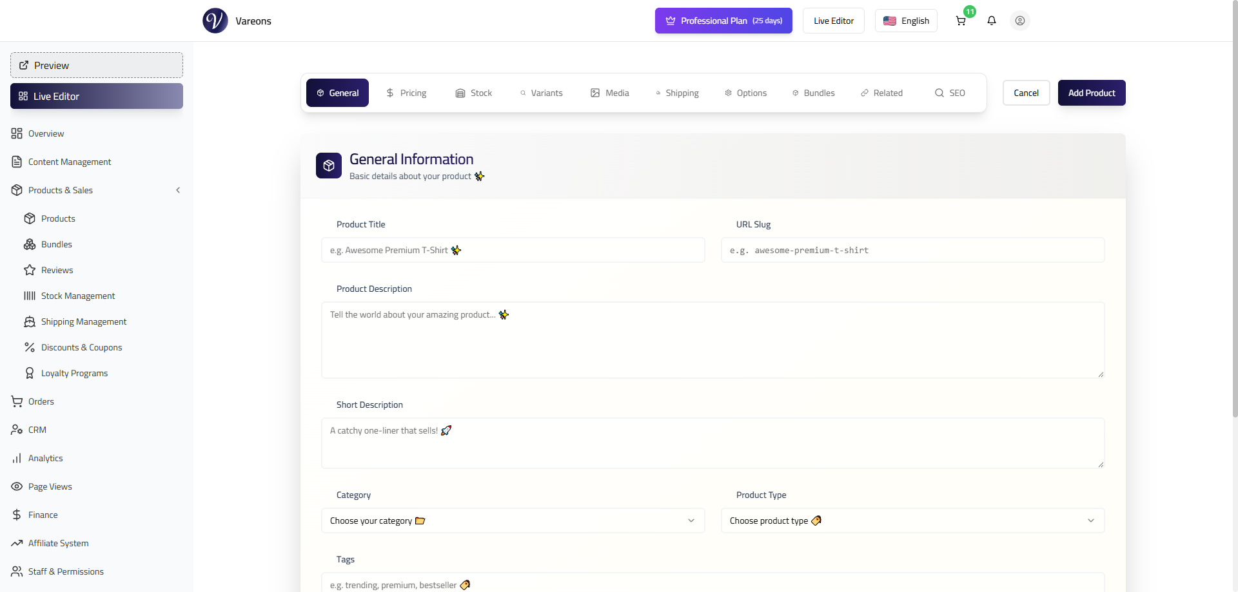Select the Shipping Management truck icon
The height and width of the screenshot is (592, 1238).
coord(30,321)
